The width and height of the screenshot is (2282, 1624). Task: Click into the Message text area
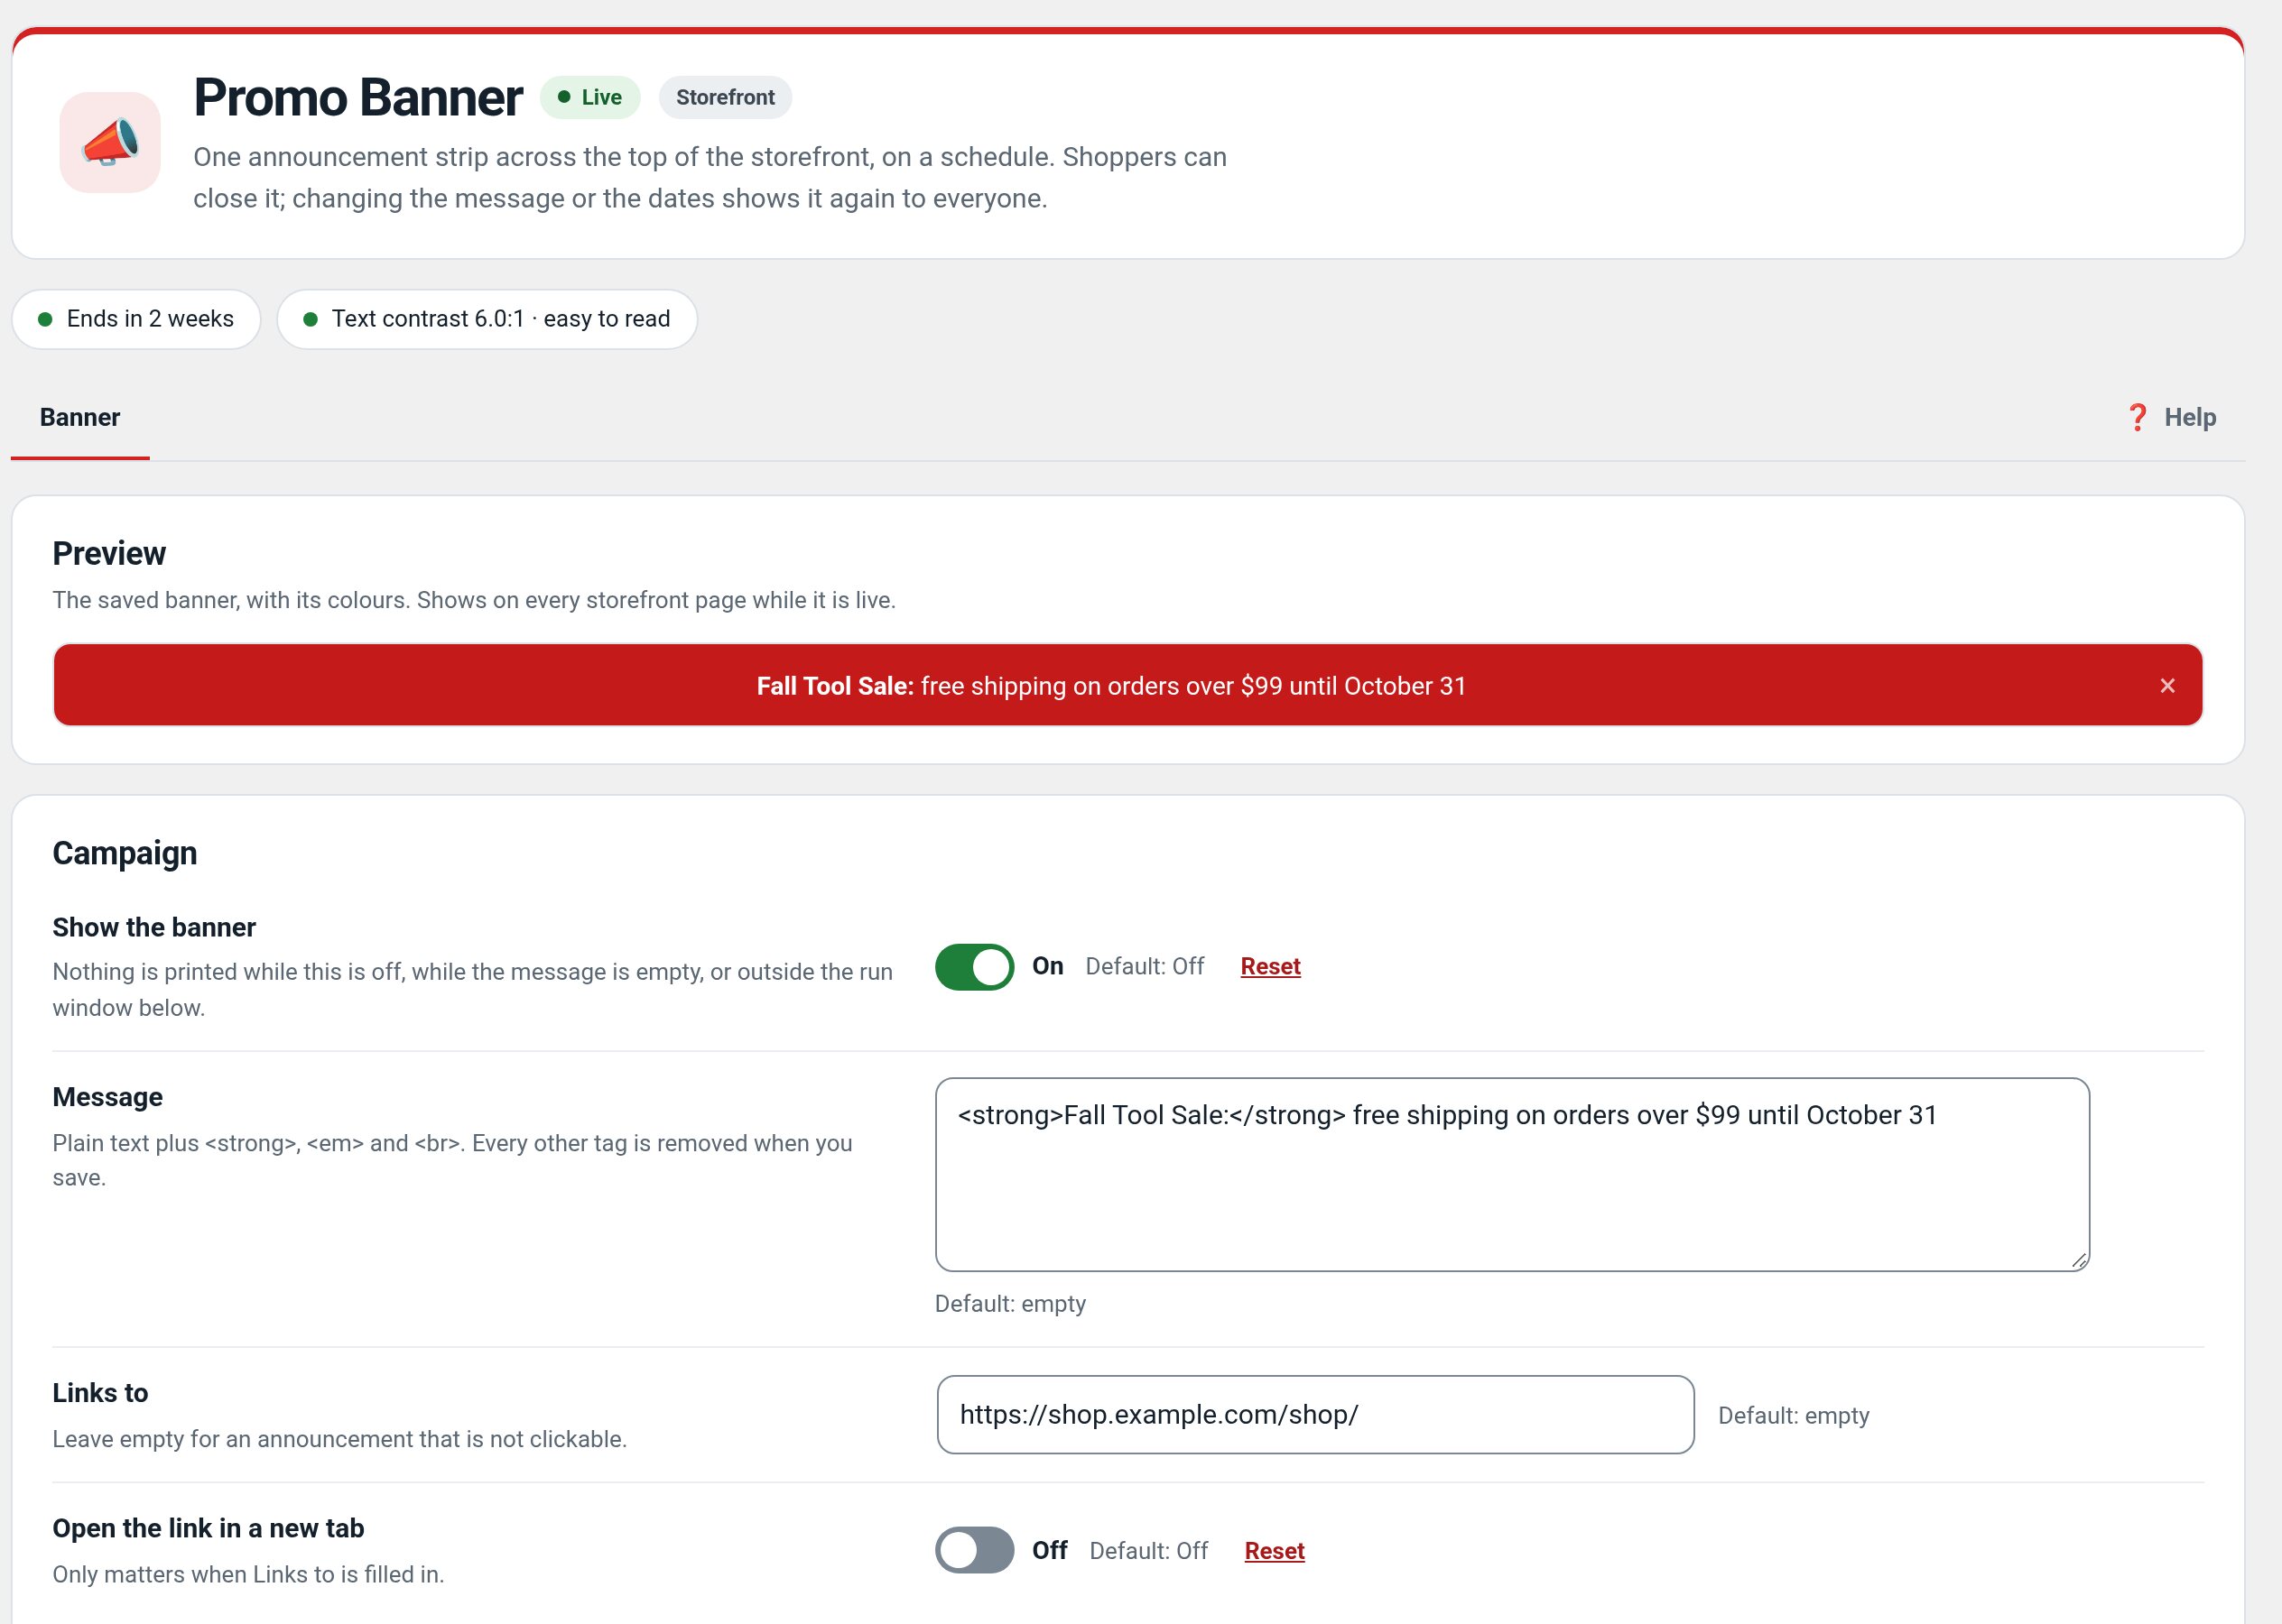tap(1512, 1174)
